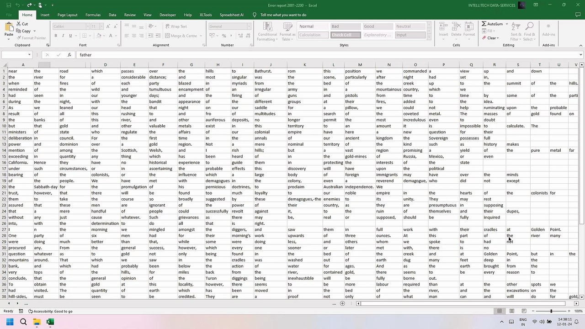Screen dimensions: 585x329
Task: Toggle Centre horizontal alignment
Action: 134,36
